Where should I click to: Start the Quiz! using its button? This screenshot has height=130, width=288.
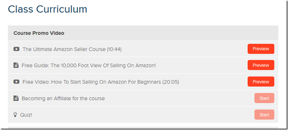(x=264, y=115)
